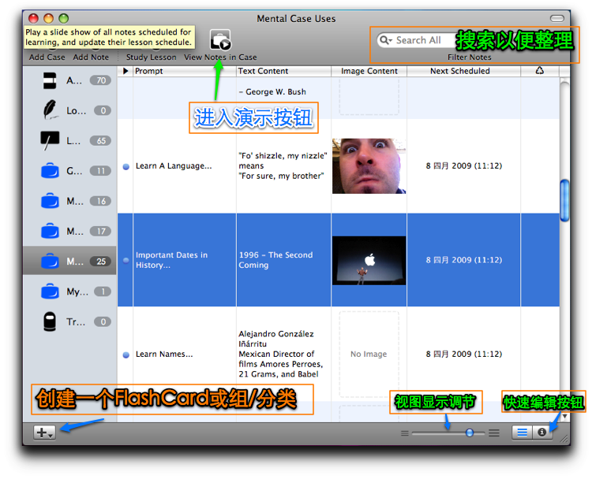Screen dimensions: 592x479
Task: Sort by Next Scheduled column header
Action: click(460, 71)
